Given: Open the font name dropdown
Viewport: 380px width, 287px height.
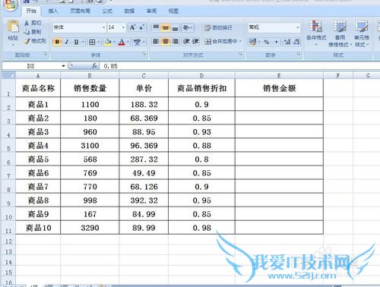Looking at the screenshot, I should [x=103, y=27].
